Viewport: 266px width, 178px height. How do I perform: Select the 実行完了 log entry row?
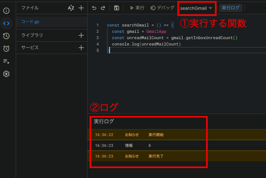pyautogui.click(x=156, y=156)
